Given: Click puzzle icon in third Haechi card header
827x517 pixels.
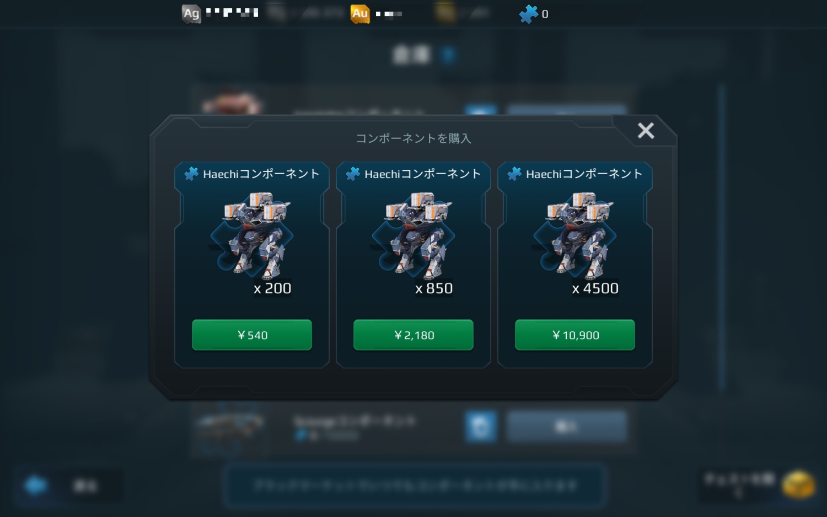Looking at the screenshot, I should (514, 174).
